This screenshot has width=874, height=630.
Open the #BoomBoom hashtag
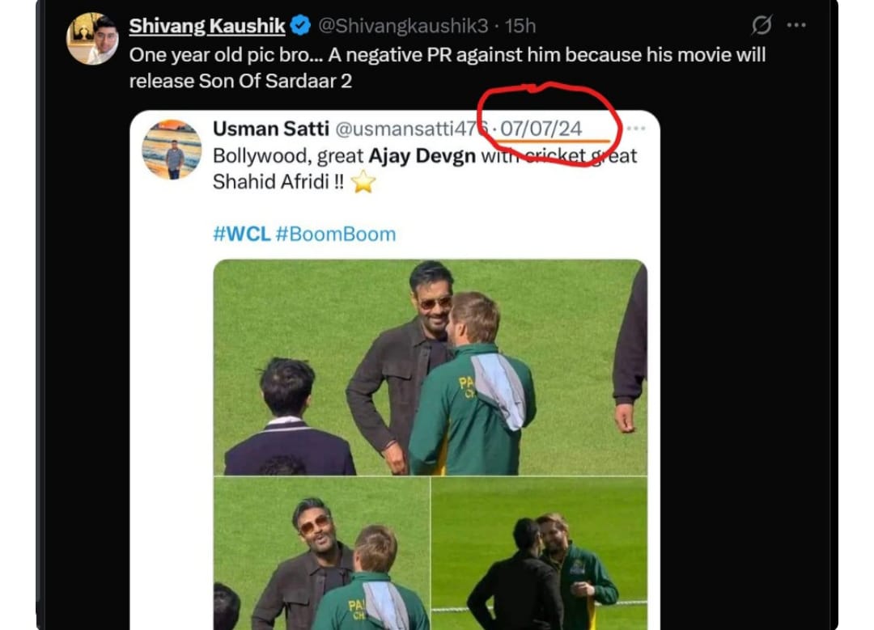[336, 235]
